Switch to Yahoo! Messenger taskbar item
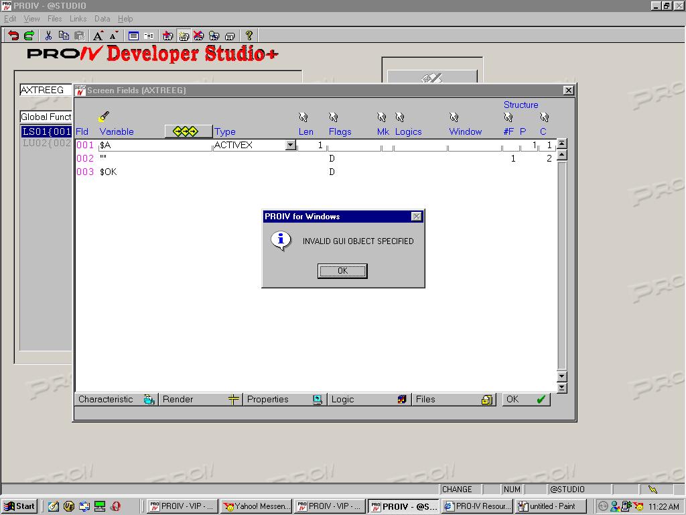686x515 pixels. click(x=257, y=506)
